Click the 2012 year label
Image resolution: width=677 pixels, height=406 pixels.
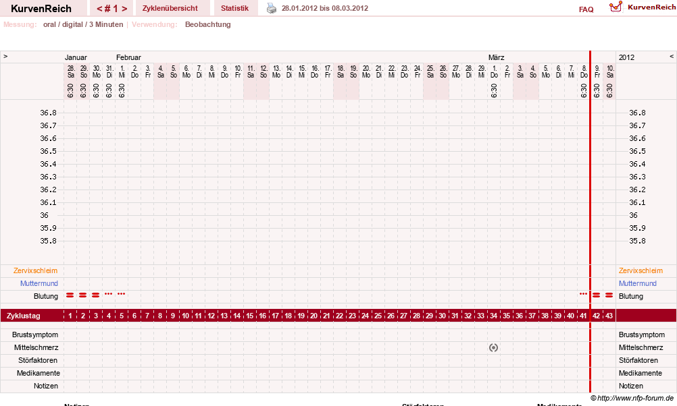point(626,57)
